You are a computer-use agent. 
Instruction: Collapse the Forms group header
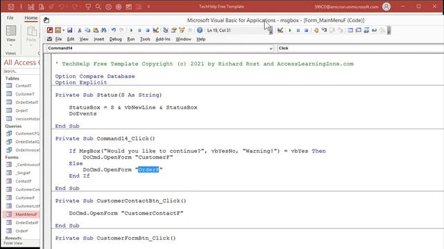tap(12, 157)
